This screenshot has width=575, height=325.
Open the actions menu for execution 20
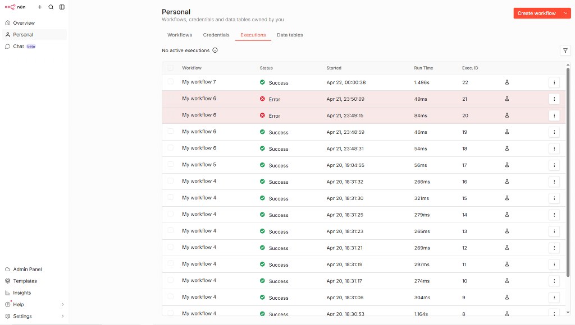554,115
